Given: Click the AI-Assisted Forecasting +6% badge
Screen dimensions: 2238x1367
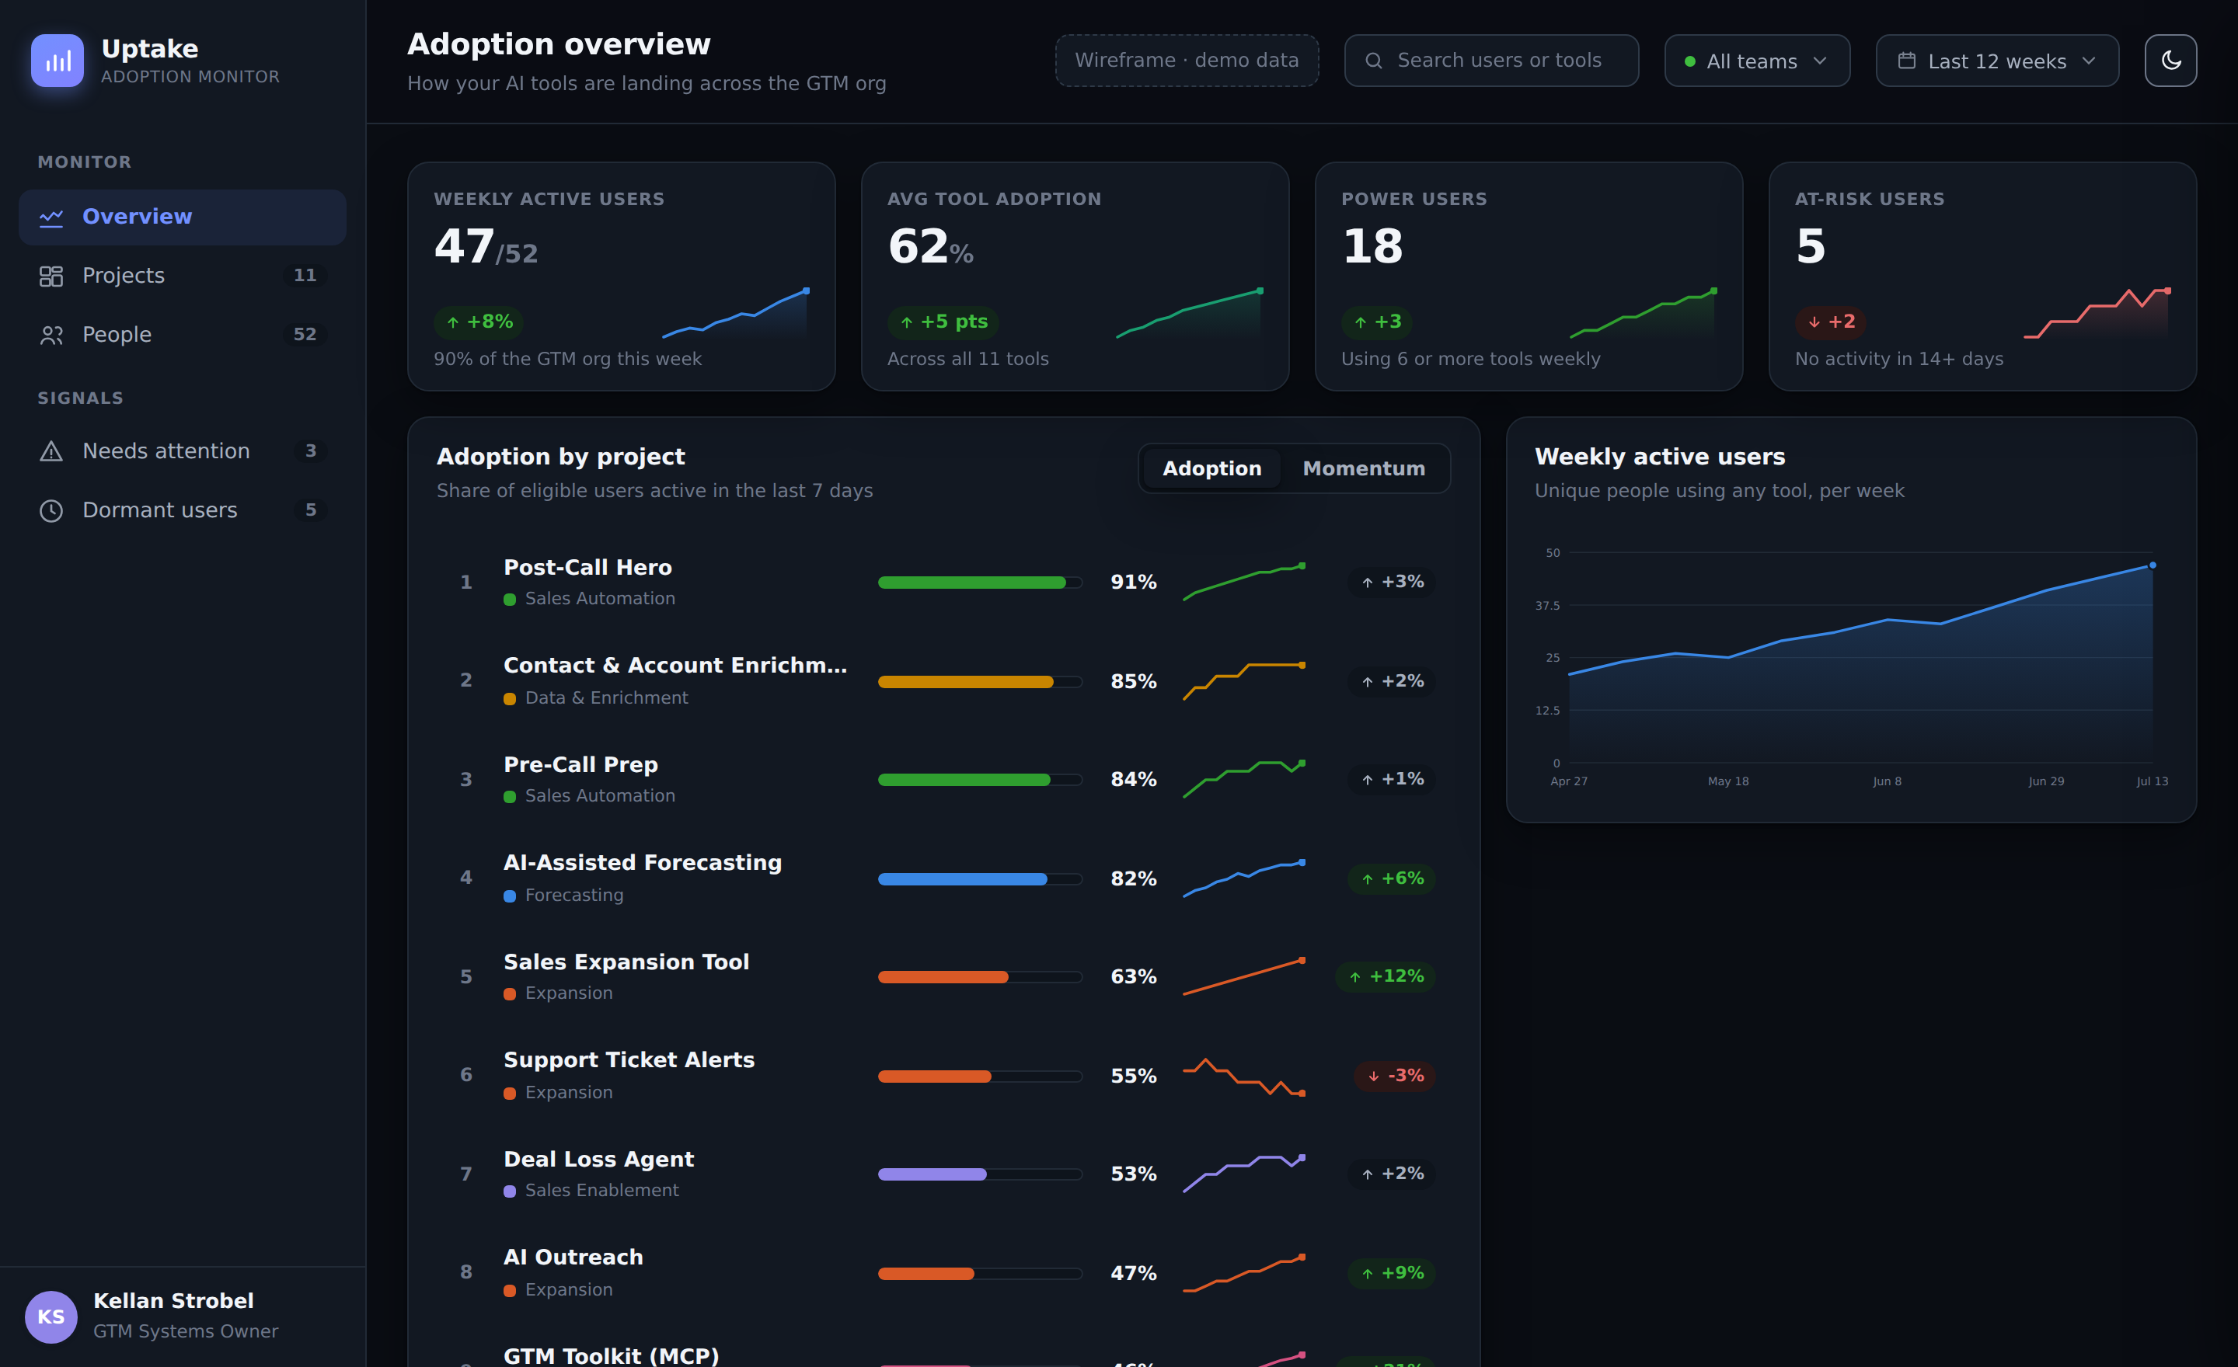Looking at the screenshot, I should point(1392,878).
